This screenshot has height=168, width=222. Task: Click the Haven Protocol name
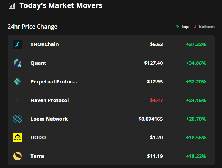pyautogui.click(x=50, y=100)
